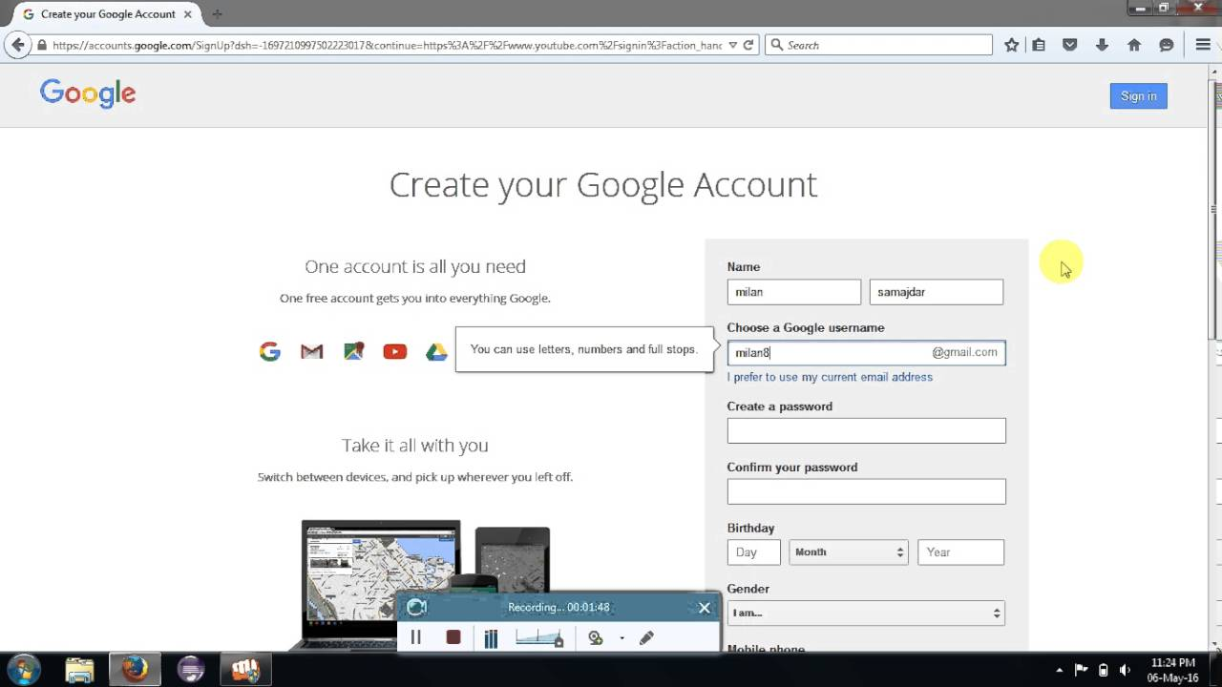Select the recorder pencil annotation tool
Viewport: 1222px width, 687px height.
point(646,637)
